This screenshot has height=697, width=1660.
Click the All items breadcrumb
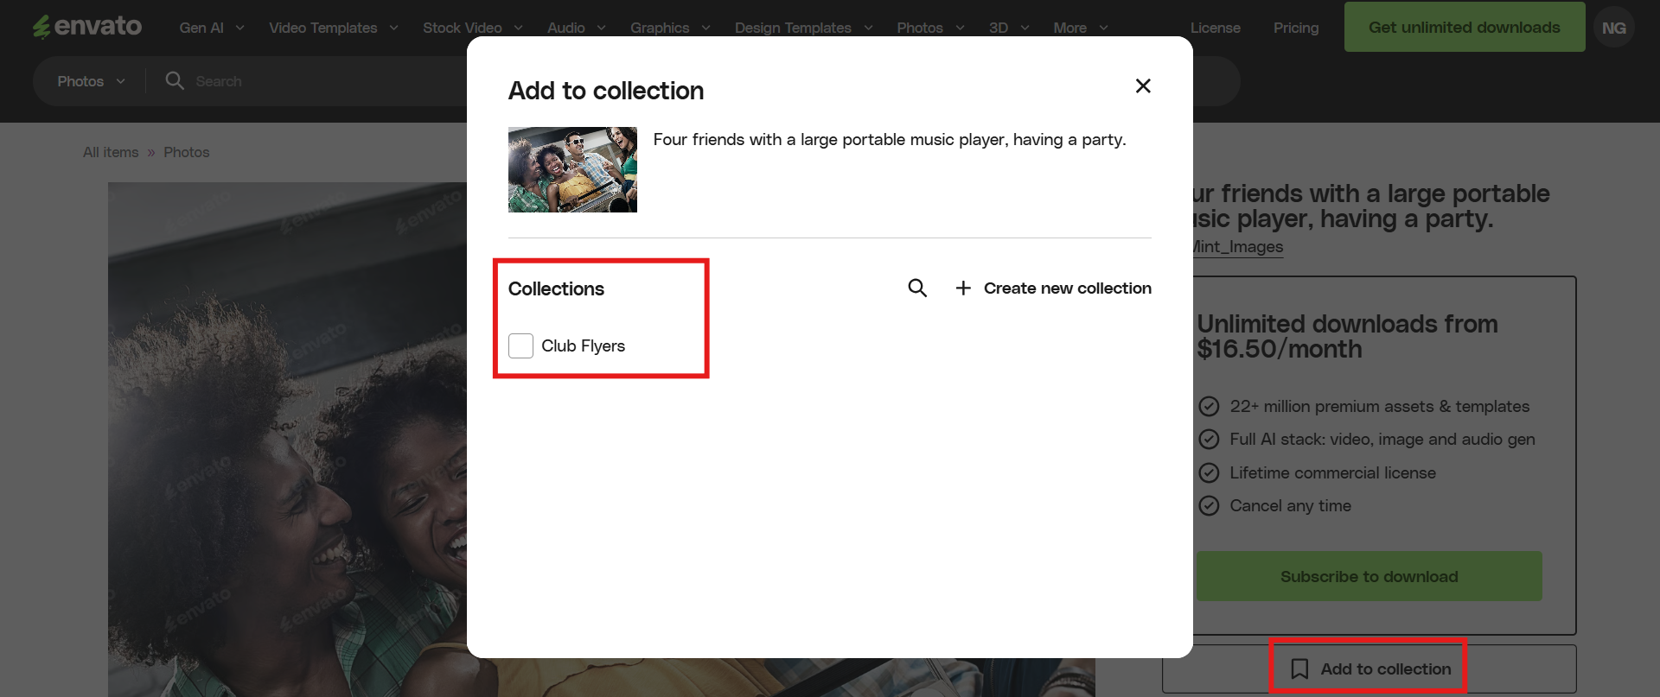click(x=111, y=152)
